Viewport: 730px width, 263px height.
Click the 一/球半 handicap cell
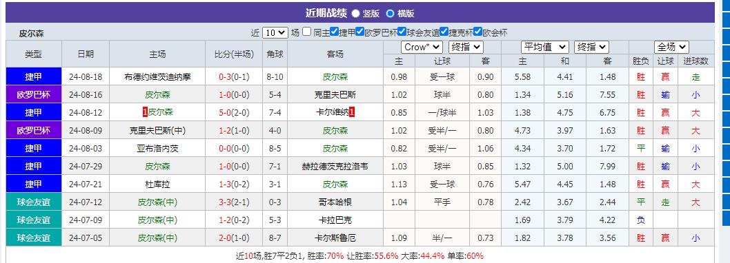(x=442, y=112)
